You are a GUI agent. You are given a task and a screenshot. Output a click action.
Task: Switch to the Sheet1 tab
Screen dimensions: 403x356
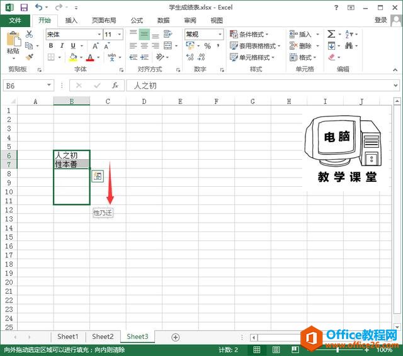(68, 337)
